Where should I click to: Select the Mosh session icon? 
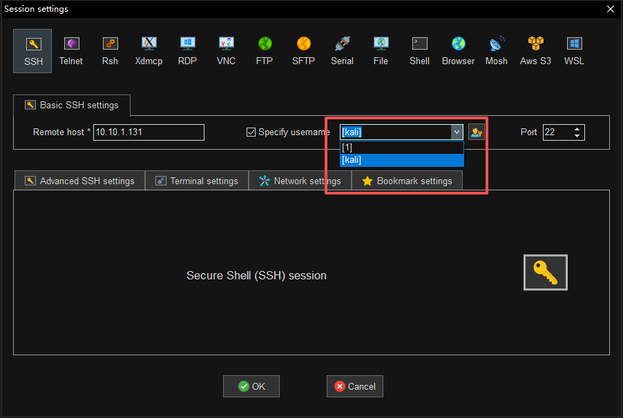496,51
